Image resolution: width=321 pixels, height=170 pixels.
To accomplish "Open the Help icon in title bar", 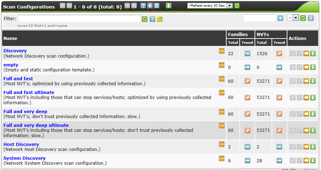I will tap(143, 6).
